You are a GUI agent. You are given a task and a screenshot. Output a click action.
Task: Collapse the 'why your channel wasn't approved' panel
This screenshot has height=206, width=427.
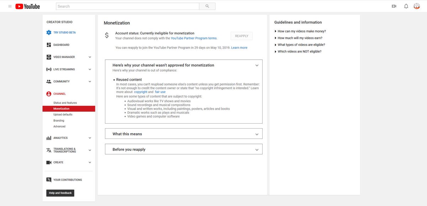coord(257,65)
